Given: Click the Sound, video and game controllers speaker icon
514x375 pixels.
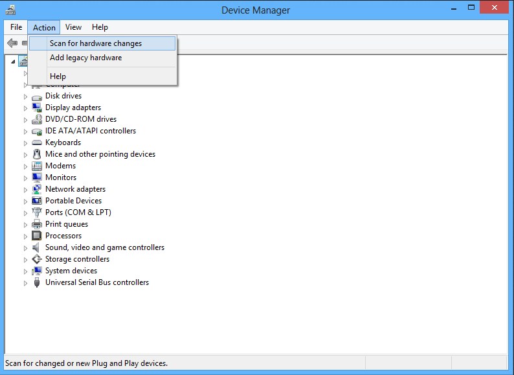Looking at the screenshot, I should (36, 247).
